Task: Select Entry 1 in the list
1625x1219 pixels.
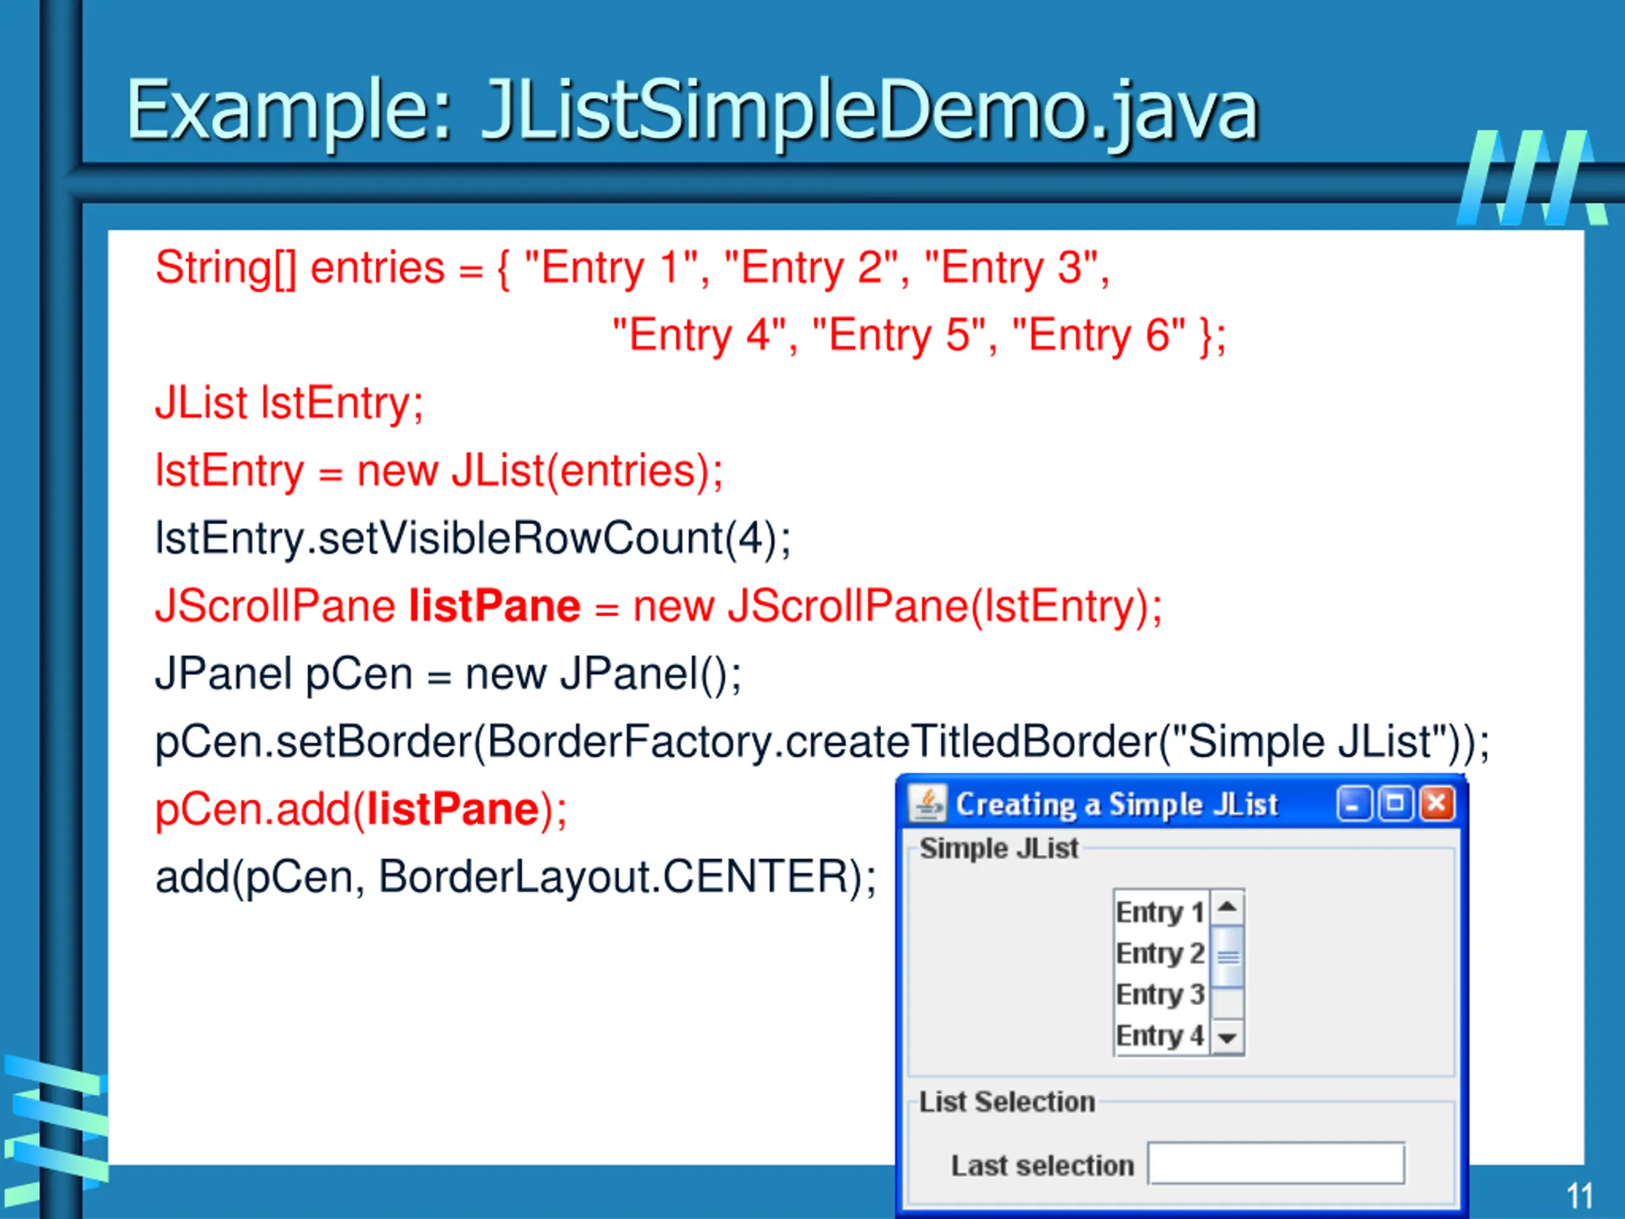Action: tap(1161, 912)
